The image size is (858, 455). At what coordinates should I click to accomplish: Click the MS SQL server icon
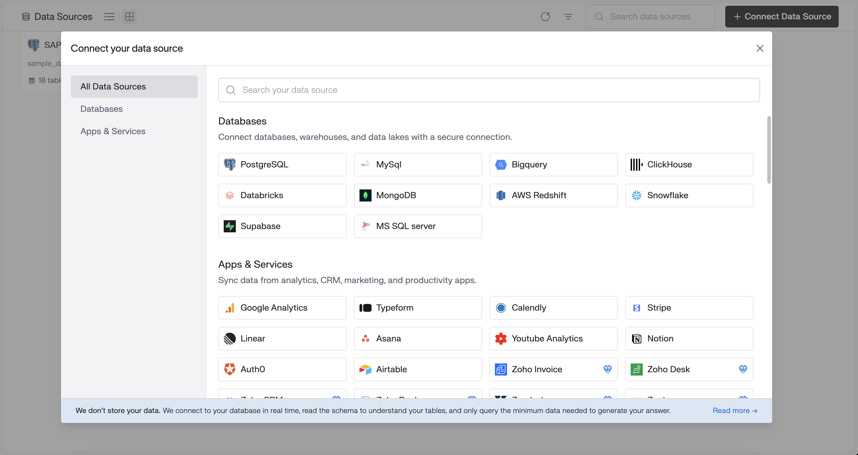365,226
